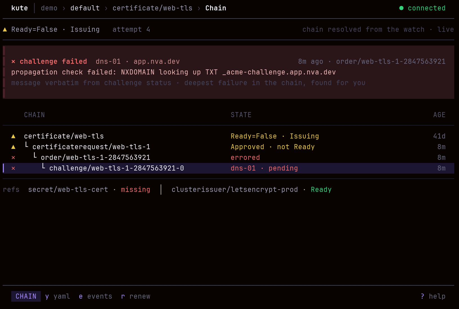Click the red X beside challenge failed

(x=13, y=62)
